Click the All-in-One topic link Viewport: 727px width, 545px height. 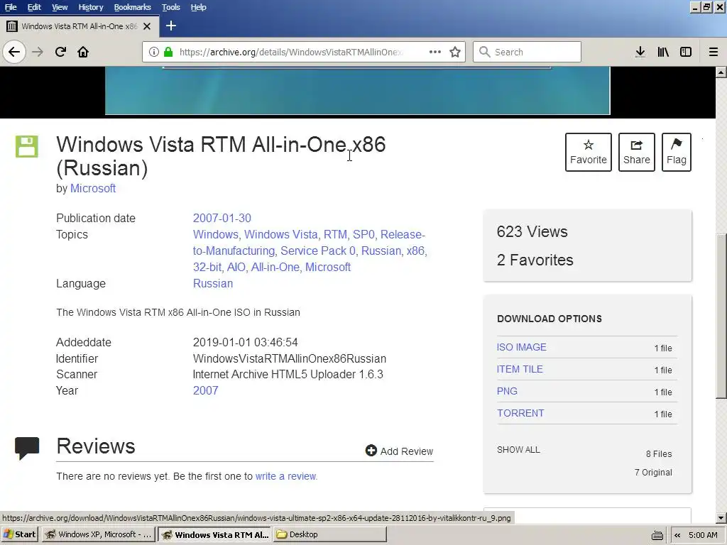point(275,267)
